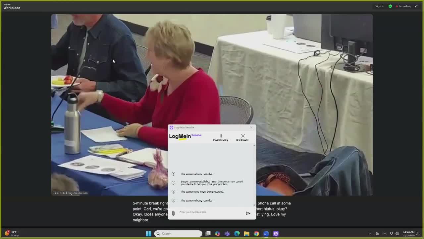Screen dimensions: 424x239
Task: Send the chat message with arrow icon
Action: pyautogui.click(x=248, y=213)
